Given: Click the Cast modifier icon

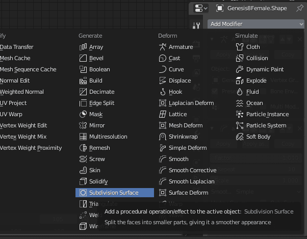Looking at the screenshot, I should pos(163,58).
